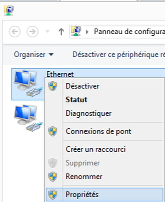Click the address bar network folder icon
This screenshot has width=165, height=202.
click(76, 31)
